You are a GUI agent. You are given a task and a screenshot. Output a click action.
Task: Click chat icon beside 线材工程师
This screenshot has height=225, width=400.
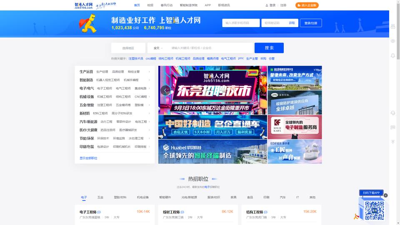(x=182, y=212)
